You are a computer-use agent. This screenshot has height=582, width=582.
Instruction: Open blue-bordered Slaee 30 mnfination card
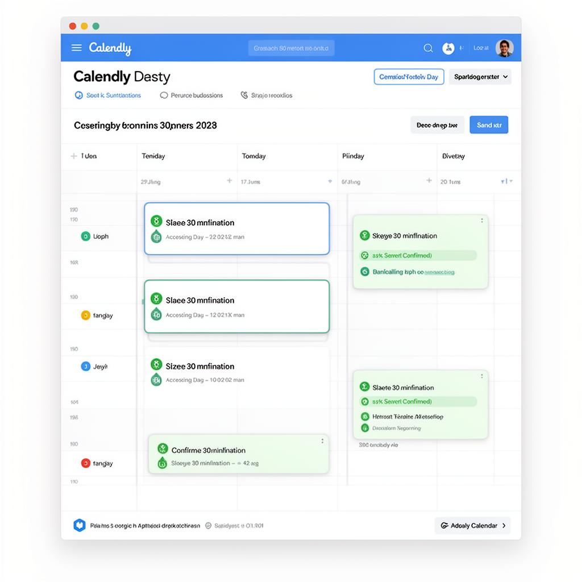pos(237,228)
